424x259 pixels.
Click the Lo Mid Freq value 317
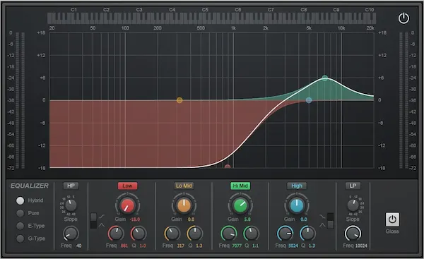click(x=181, y=246)
